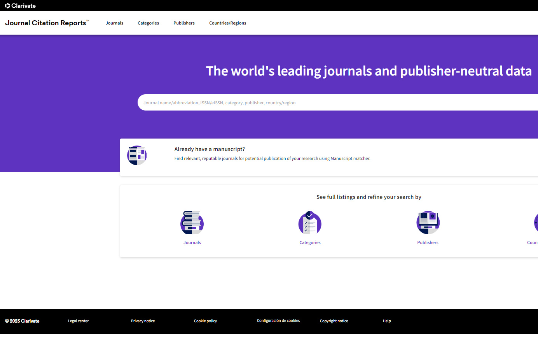Screen dimensions: 538x360
Task: Follow the Categories link under listings
Action: (310, 242)
